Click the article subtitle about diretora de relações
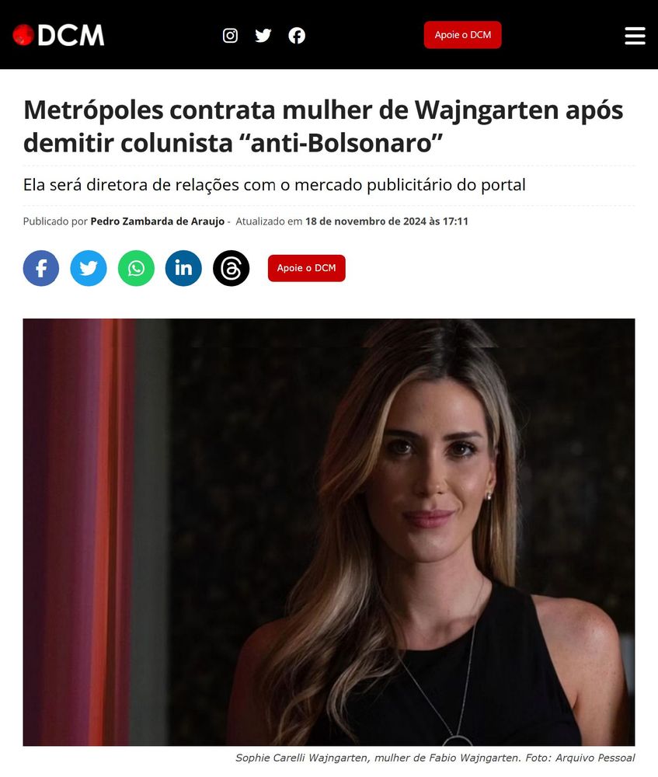The height and width of the screenshot is (777, 658). pyautogui.click(x=274, y=185)
